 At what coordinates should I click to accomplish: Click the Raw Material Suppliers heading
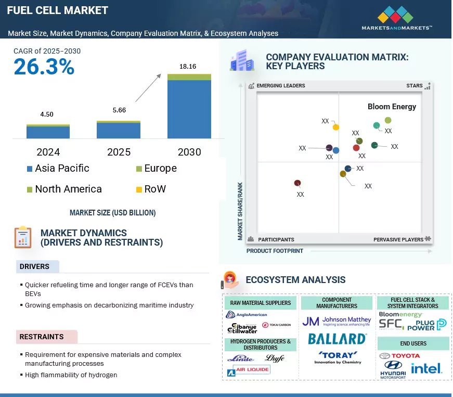[260, 302]
